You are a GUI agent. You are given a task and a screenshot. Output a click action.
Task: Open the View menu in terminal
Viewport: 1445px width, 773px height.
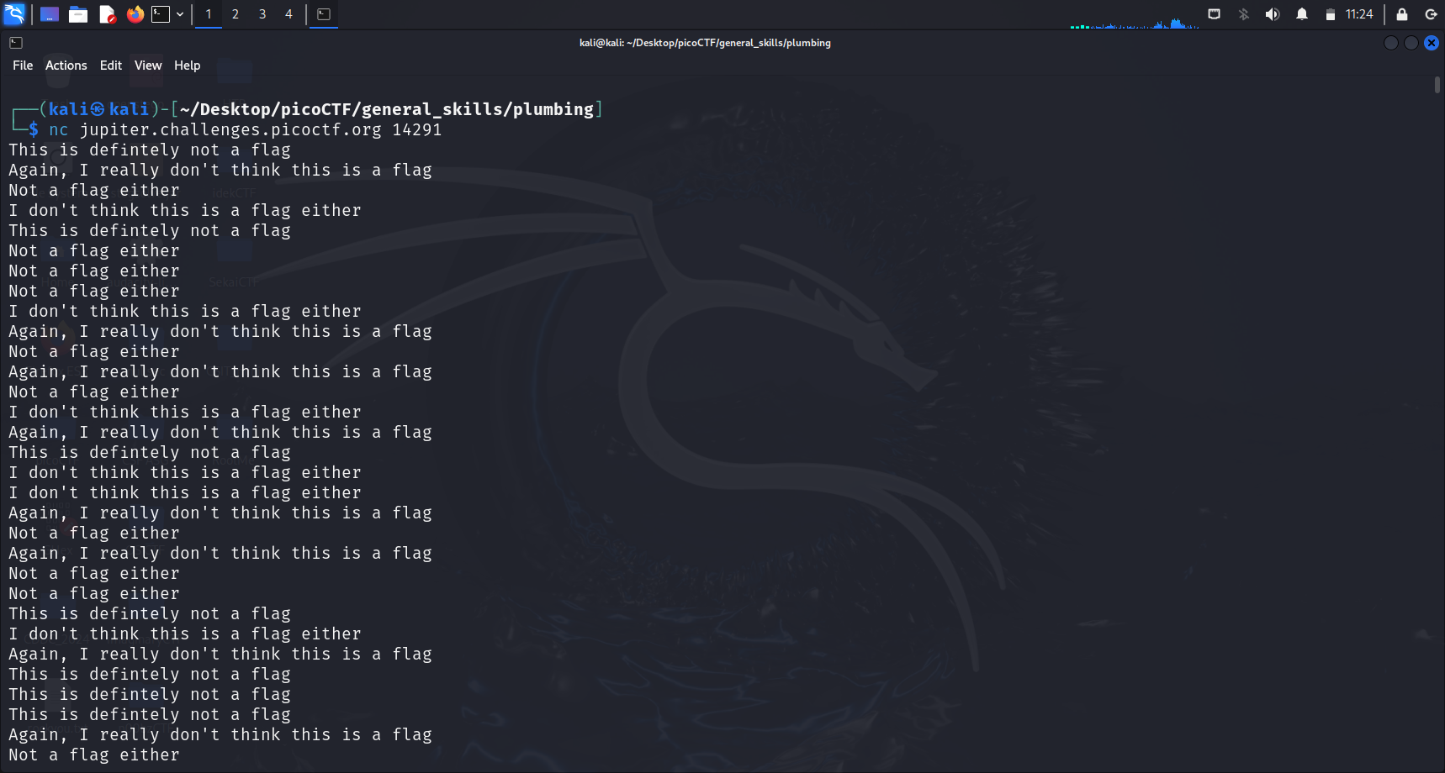click(148, 66)
